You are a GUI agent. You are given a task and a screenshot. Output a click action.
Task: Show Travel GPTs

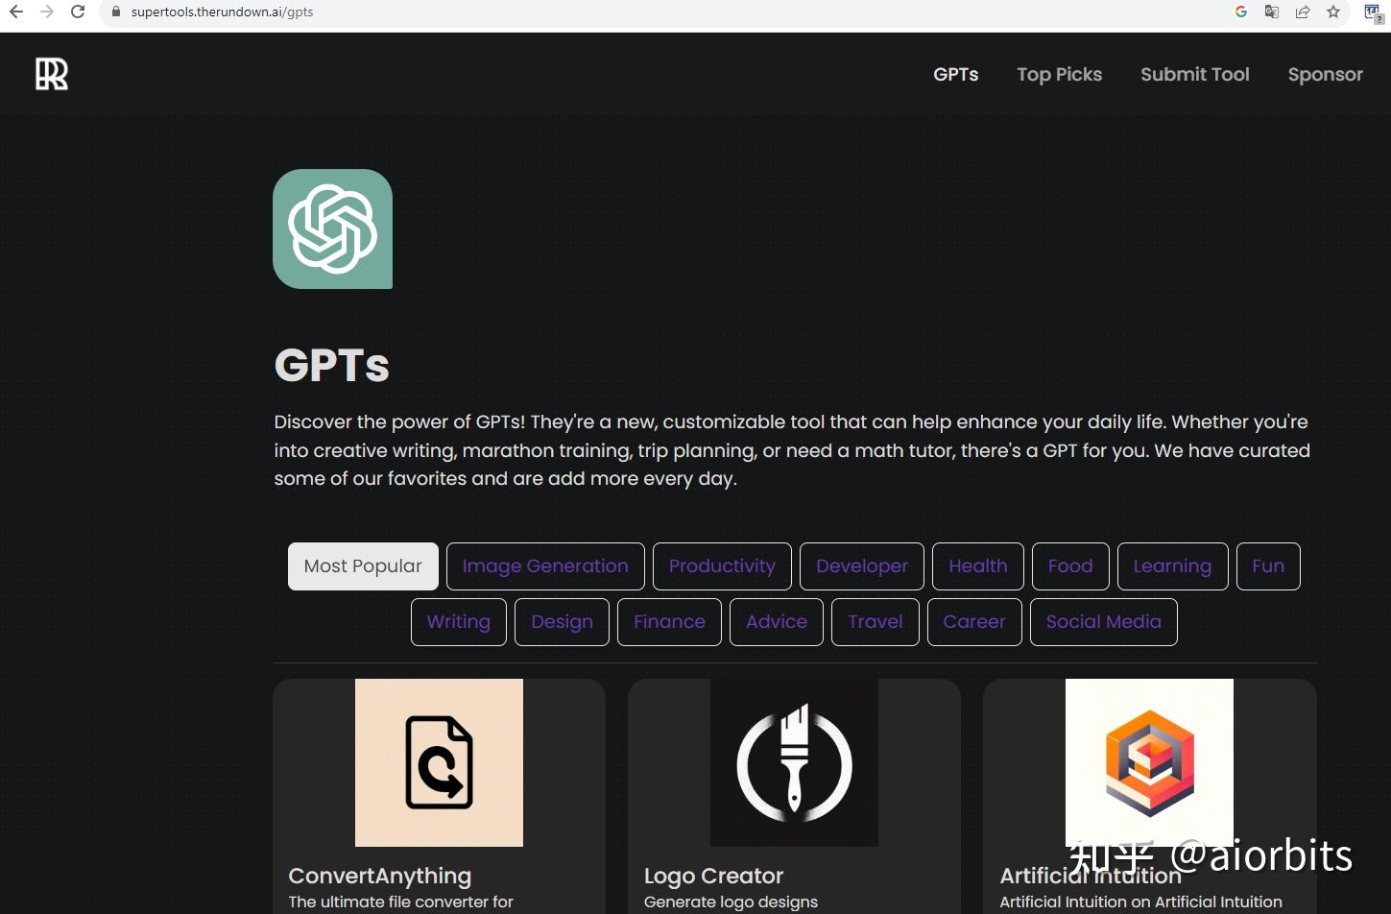(x=875, y=622)
